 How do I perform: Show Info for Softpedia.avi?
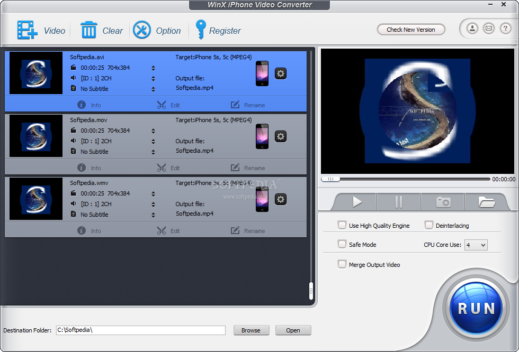pos(89,105)
